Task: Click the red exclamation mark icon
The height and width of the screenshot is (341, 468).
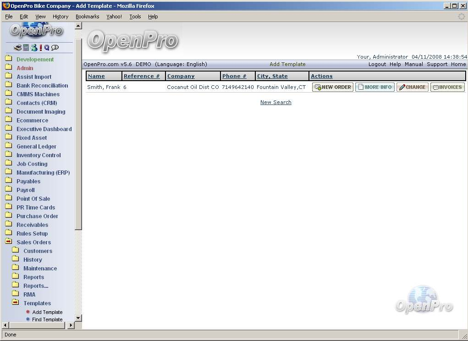Action: click(x=41, y=48)
